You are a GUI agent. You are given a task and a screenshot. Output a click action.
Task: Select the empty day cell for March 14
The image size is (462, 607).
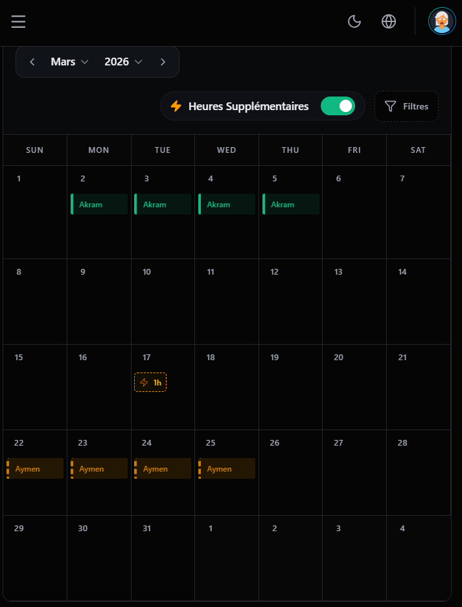[418, 301]
